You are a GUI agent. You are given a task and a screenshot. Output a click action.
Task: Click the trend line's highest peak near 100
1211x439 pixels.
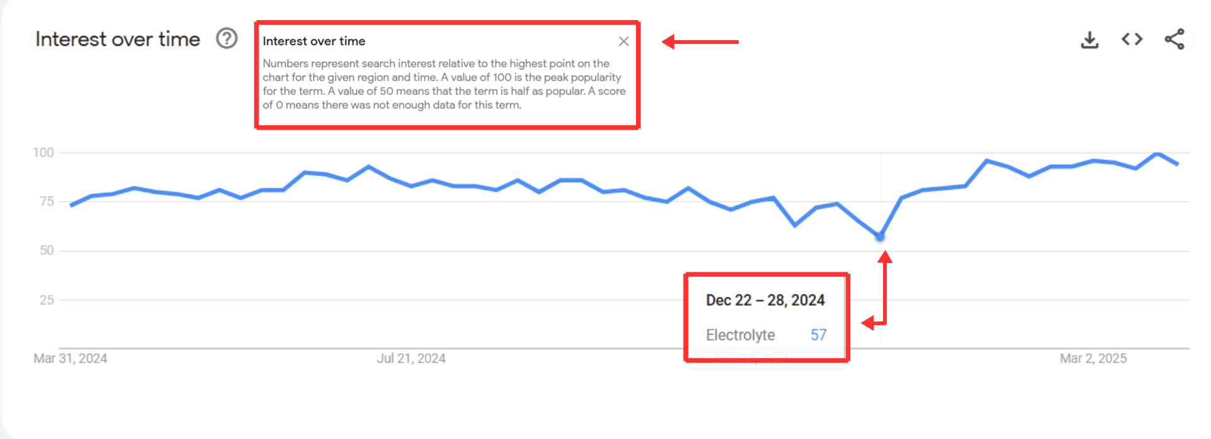tap(1157, 153)
